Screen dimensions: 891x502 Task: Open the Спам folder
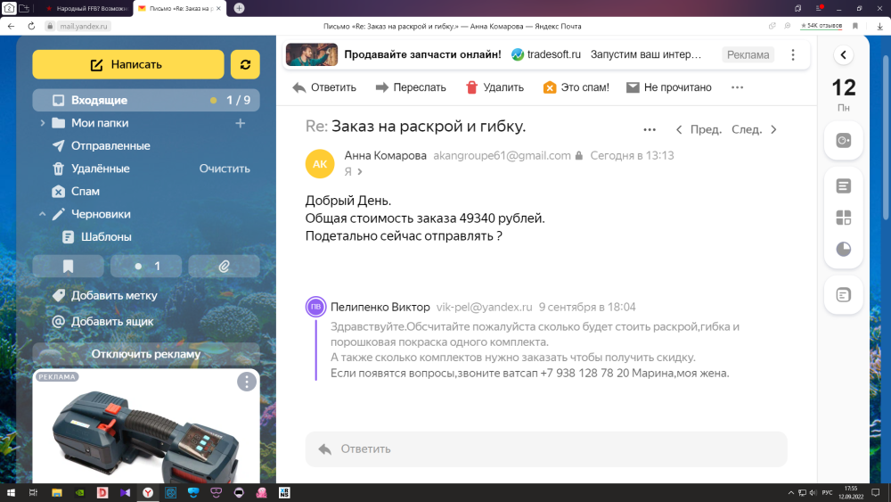(86, 191)
